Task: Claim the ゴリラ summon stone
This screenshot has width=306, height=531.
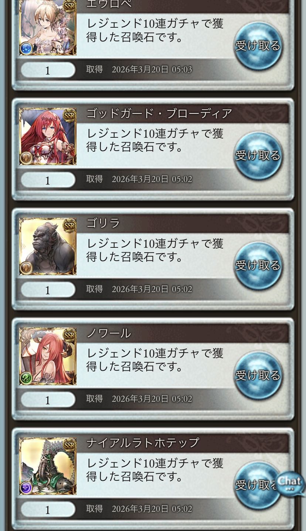Action: point(258,265)
